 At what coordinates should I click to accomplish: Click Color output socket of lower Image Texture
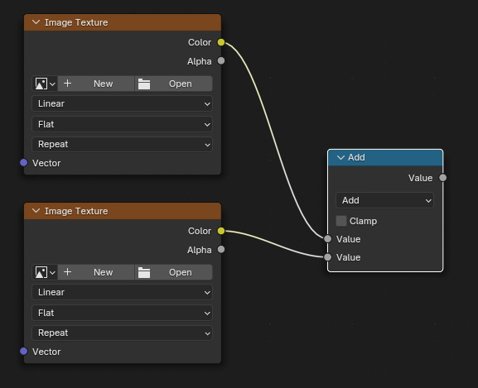coord(221,231)
